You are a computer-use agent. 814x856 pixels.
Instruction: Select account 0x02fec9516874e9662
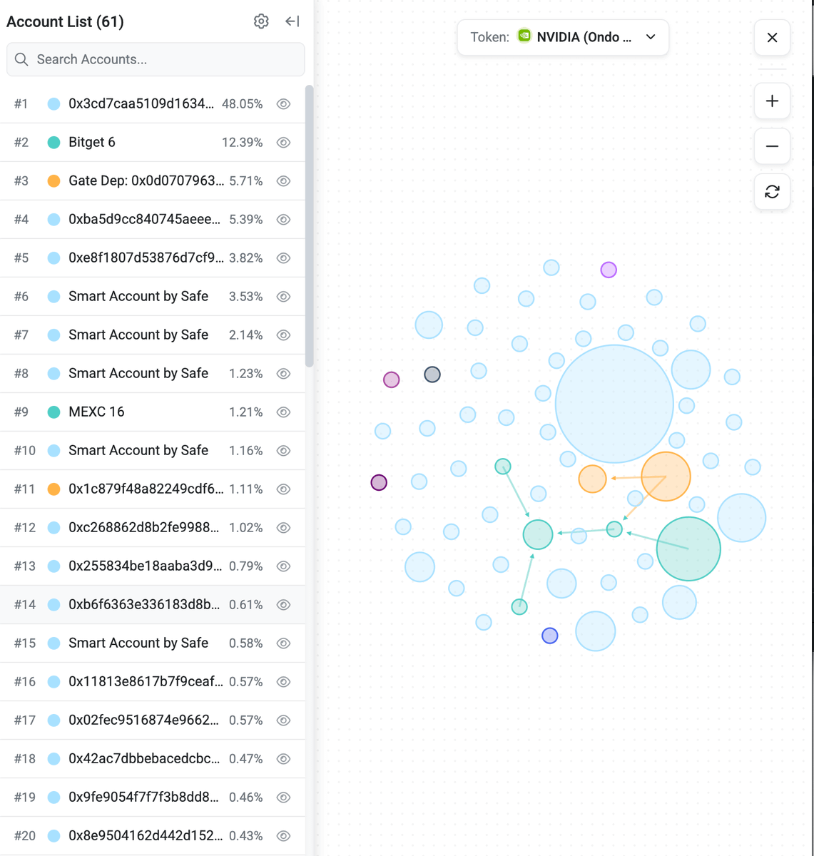153,720
